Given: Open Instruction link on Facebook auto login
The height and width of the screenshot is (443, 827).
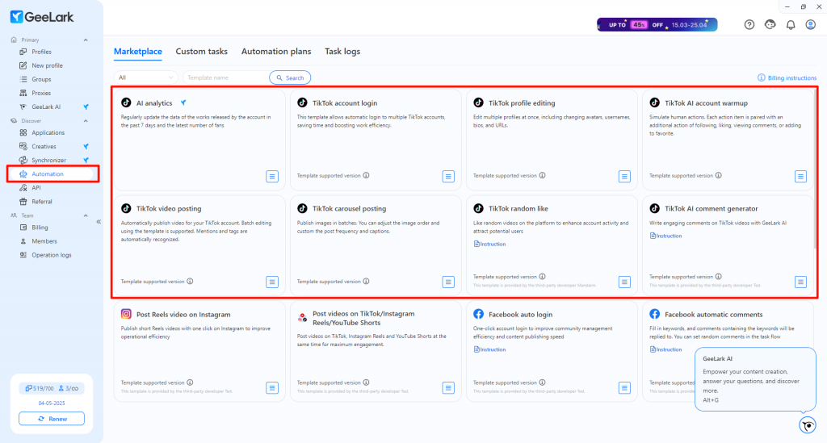Looking at the screenshot, I should click(490, 349).
